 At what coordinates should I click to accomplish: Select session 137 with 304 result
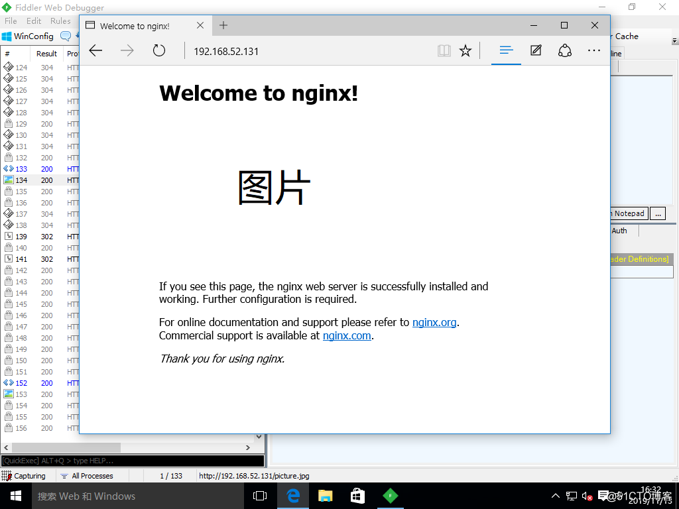coord(41,214)
